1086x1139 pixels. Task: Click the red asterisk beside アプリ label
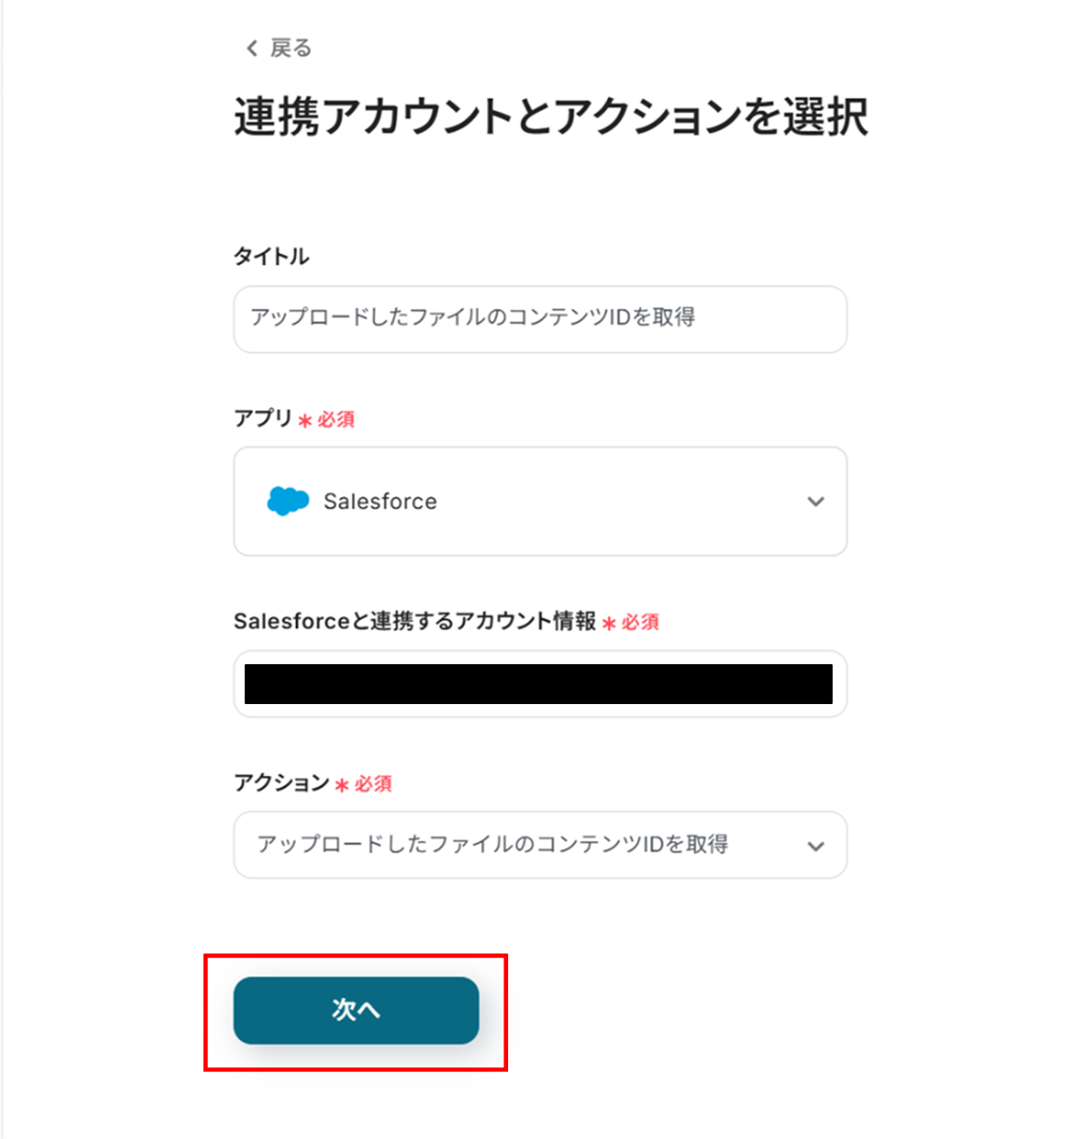pyautogui.click(x=305, y=421)
